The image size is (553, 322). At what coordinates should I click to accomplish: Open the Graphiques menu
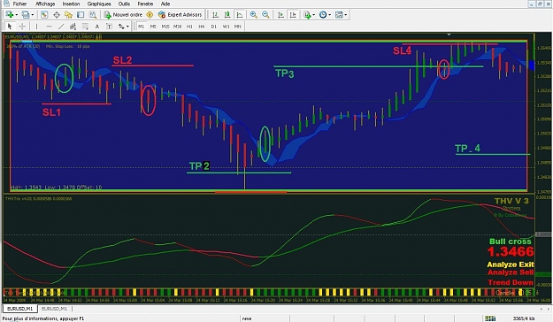[99, 4]
